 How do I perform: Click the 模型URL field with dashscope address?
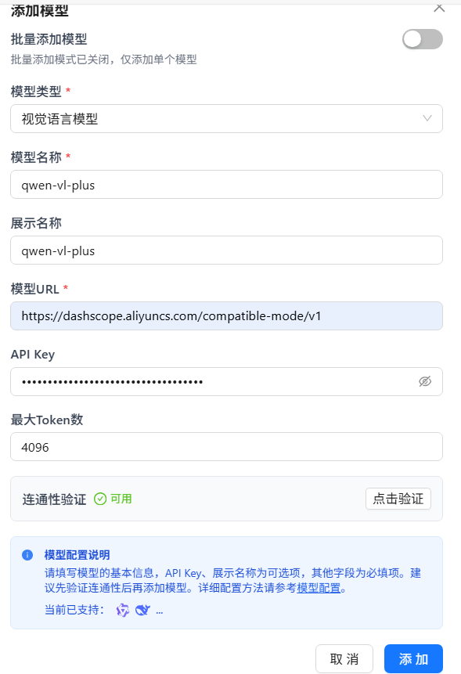tap(226, 315)
